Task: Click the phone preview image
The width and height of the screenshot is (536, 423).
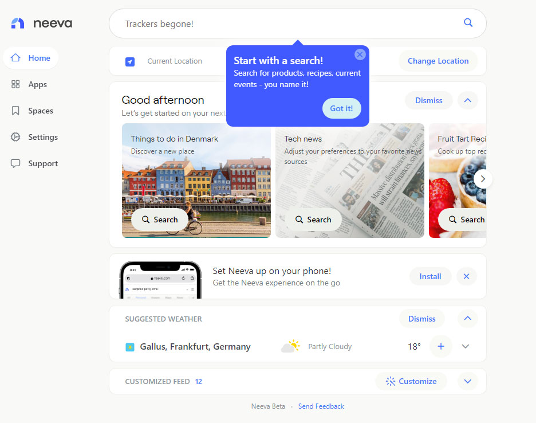Action: [160, 280]
